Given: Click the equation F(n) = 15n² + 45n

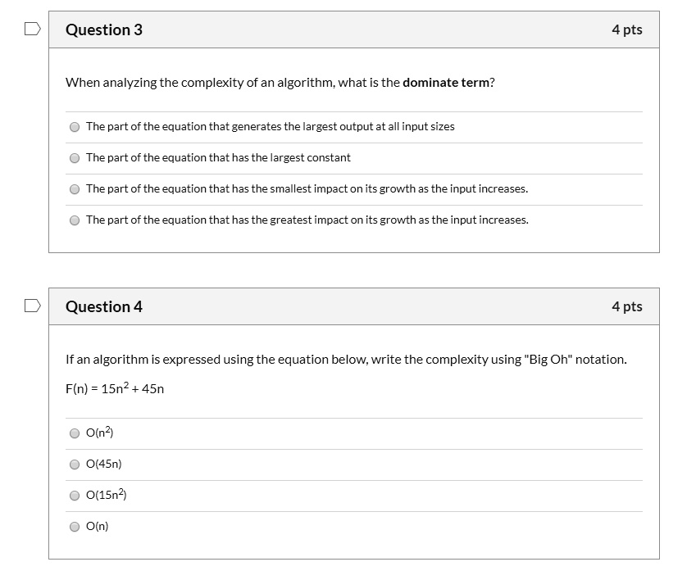Looking at the screenshot, I should click(x=114, y=388).
